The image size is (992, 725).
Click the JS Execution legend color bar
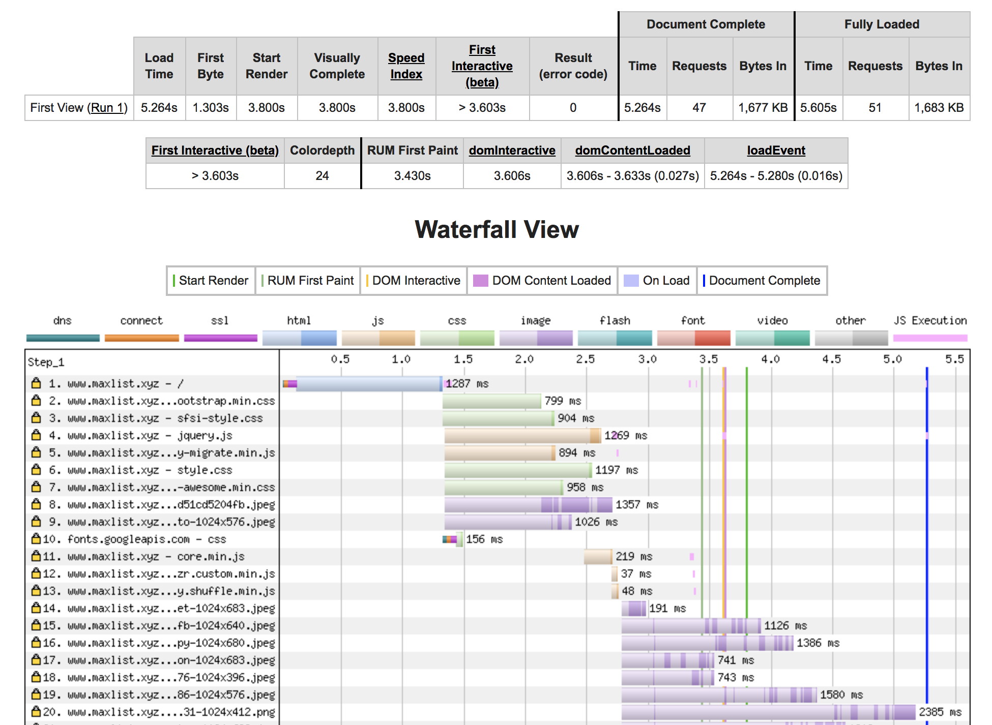click(930, 338)
